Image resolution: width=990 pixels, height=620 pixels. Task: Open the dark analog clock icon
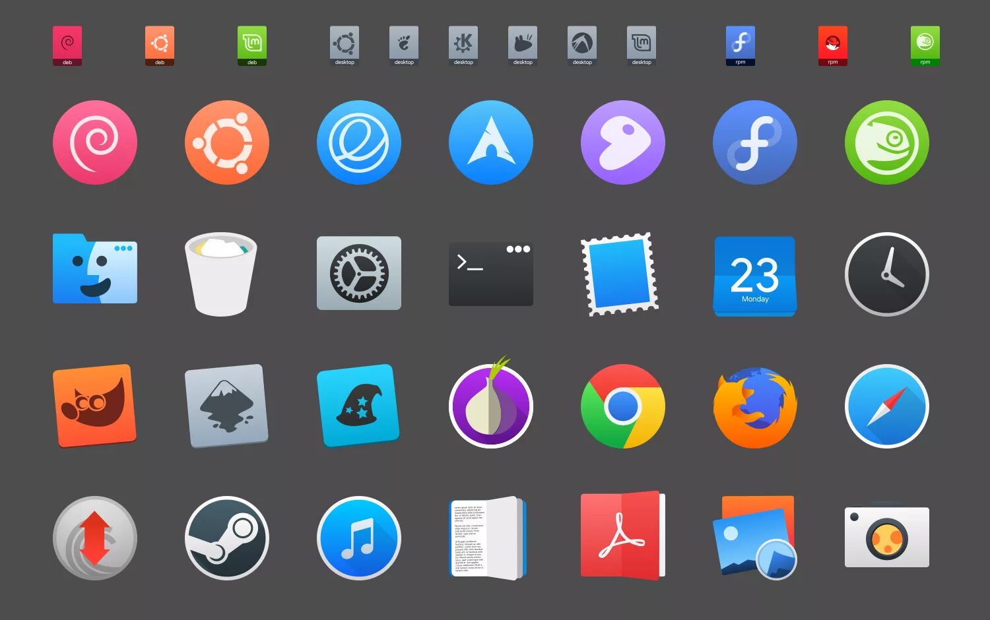887,274
